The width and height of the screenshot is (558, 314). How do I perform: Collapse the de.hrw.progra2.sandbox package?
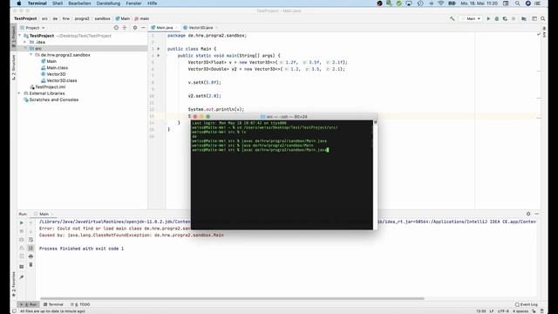[31, 55]
